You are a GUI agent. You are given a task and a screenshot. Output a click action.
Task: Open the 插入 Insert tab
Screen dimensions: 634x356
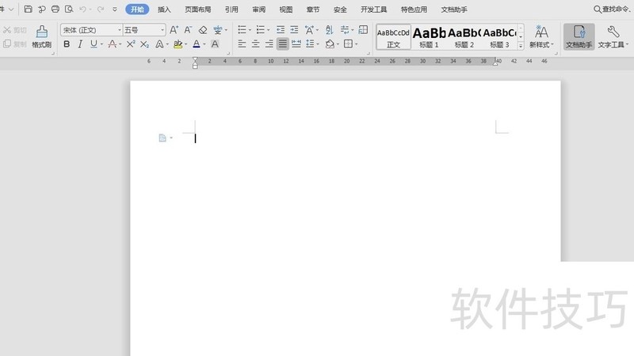click(x=164, y=9)
